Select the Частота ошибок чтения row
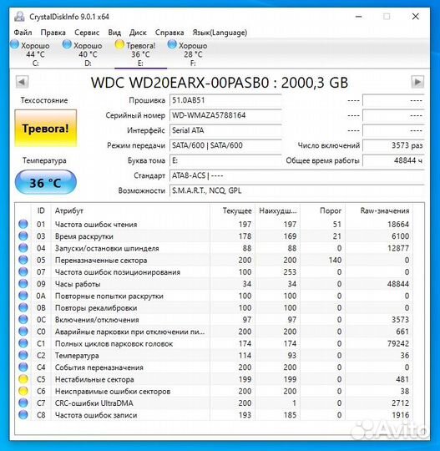440x451 pixels. coord(215,224)
